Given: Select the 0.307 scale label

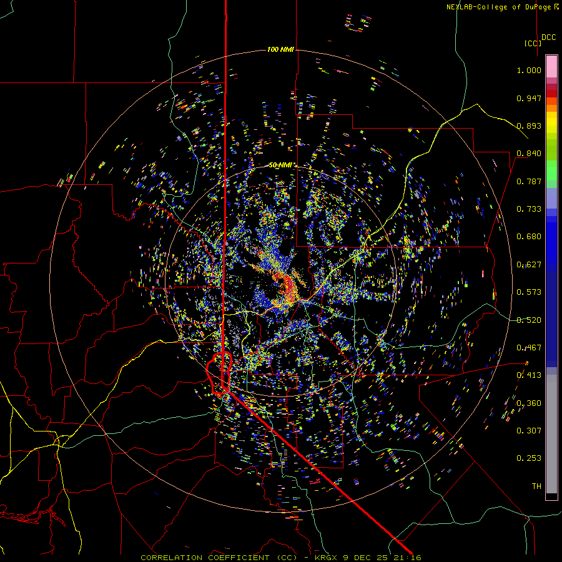Looking at the screenshot, I should click(529, 431).
